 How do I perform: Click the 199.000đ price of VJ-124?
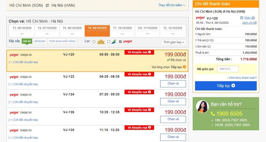(x=176, y=94)
